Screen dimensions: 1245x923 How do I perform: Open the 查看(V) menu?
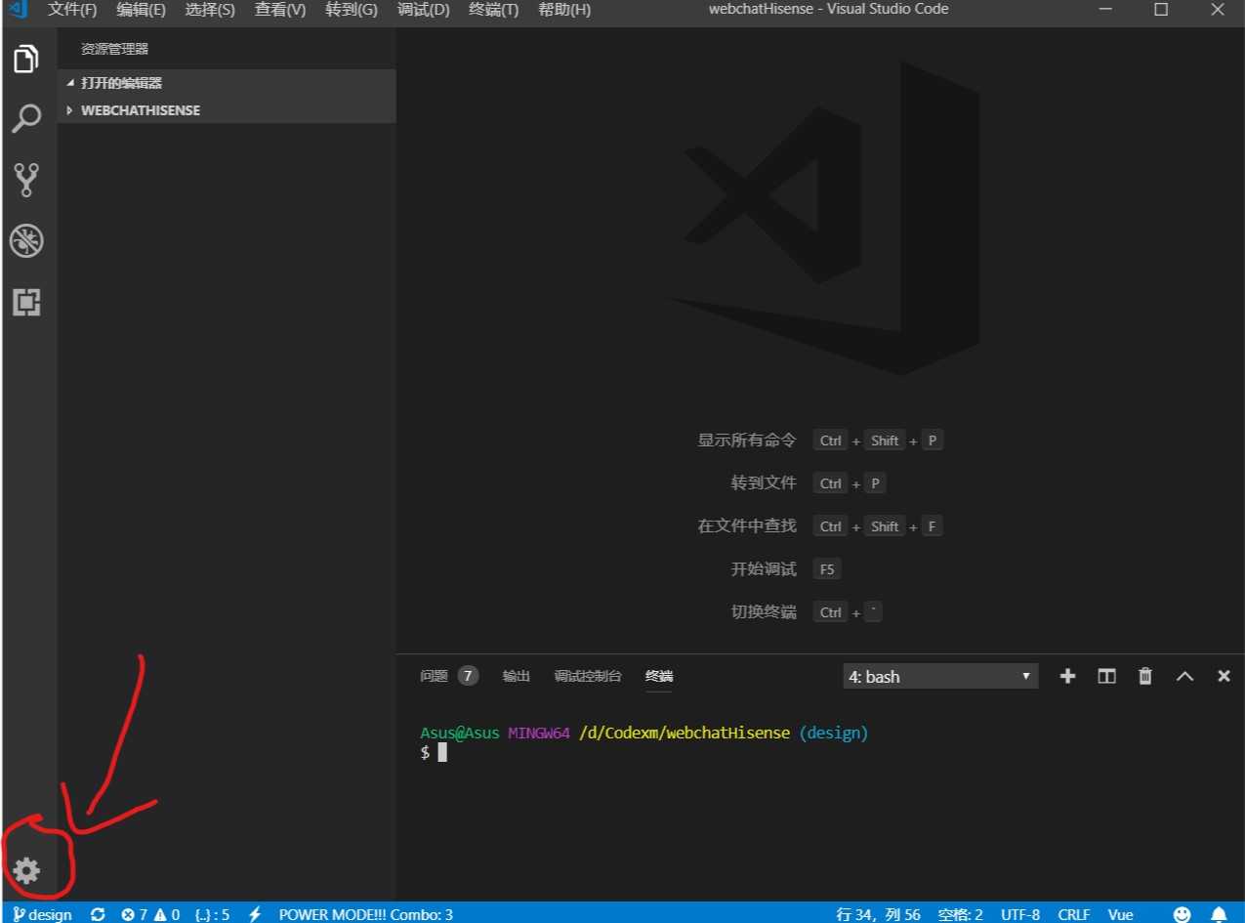(x=280, y=10)
